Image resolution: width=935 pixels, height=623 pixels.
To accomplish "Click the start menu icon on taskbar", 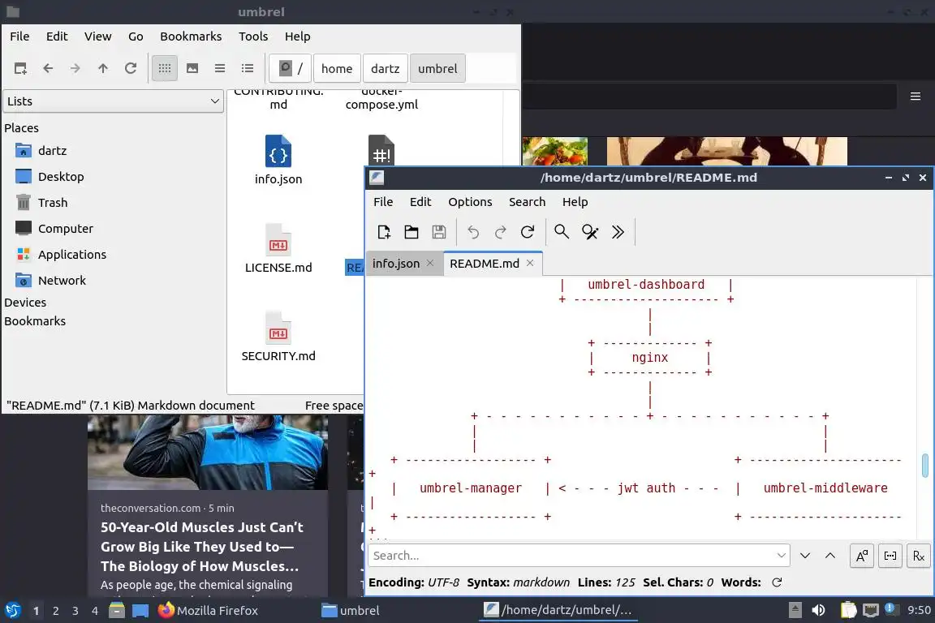I will click(x=13, y=611).
